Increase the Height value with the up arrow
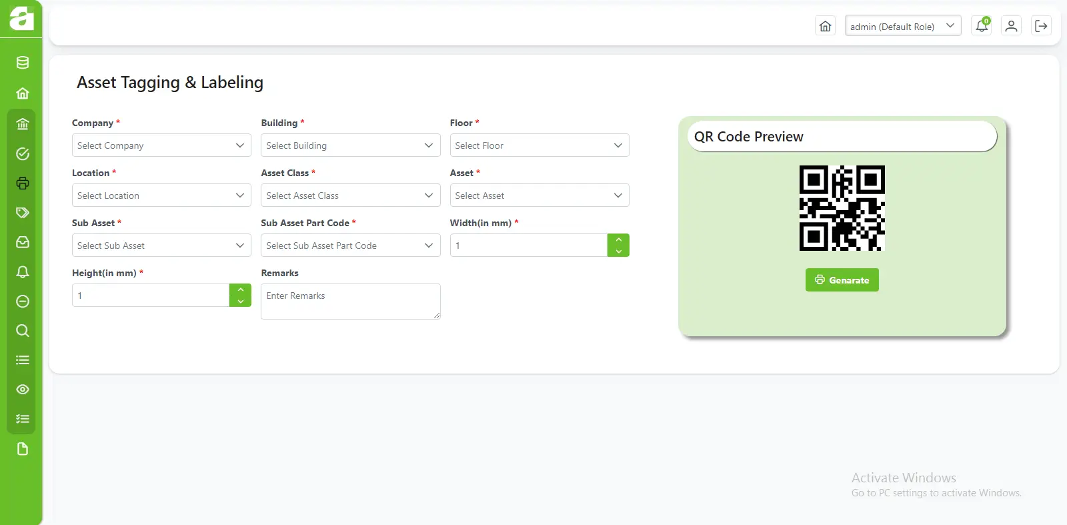The width and height of the screenshot is (1067, 525). tap(241, 290)
